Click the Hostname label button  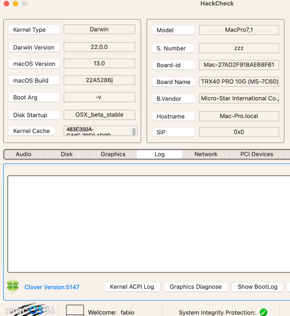tap(174, 117)
